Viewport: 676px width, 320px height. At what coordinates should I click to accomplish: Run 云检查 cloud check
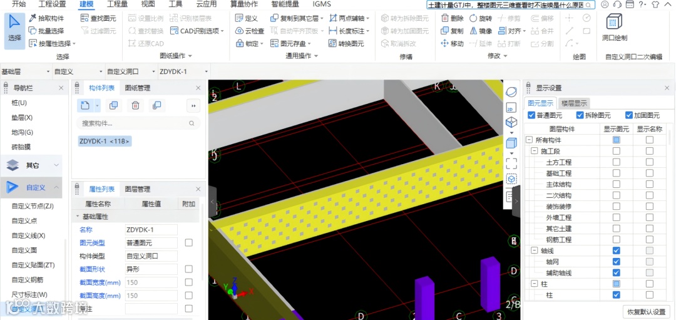point(250,31)
